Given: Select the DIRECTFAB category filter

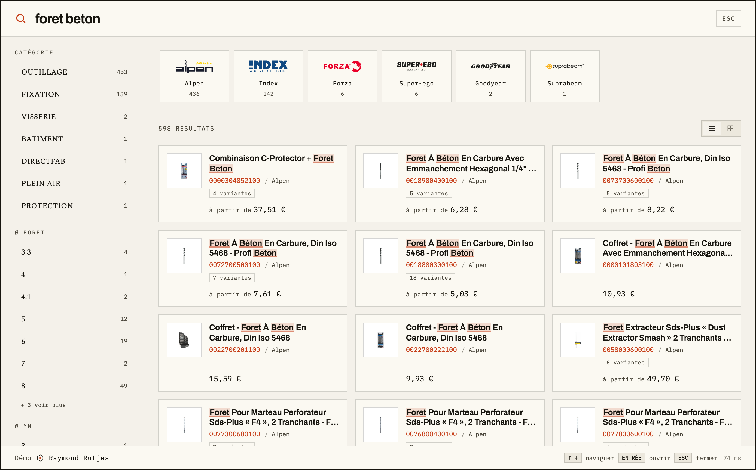Looking at the screenshot, I should click(x=74, y=161).
